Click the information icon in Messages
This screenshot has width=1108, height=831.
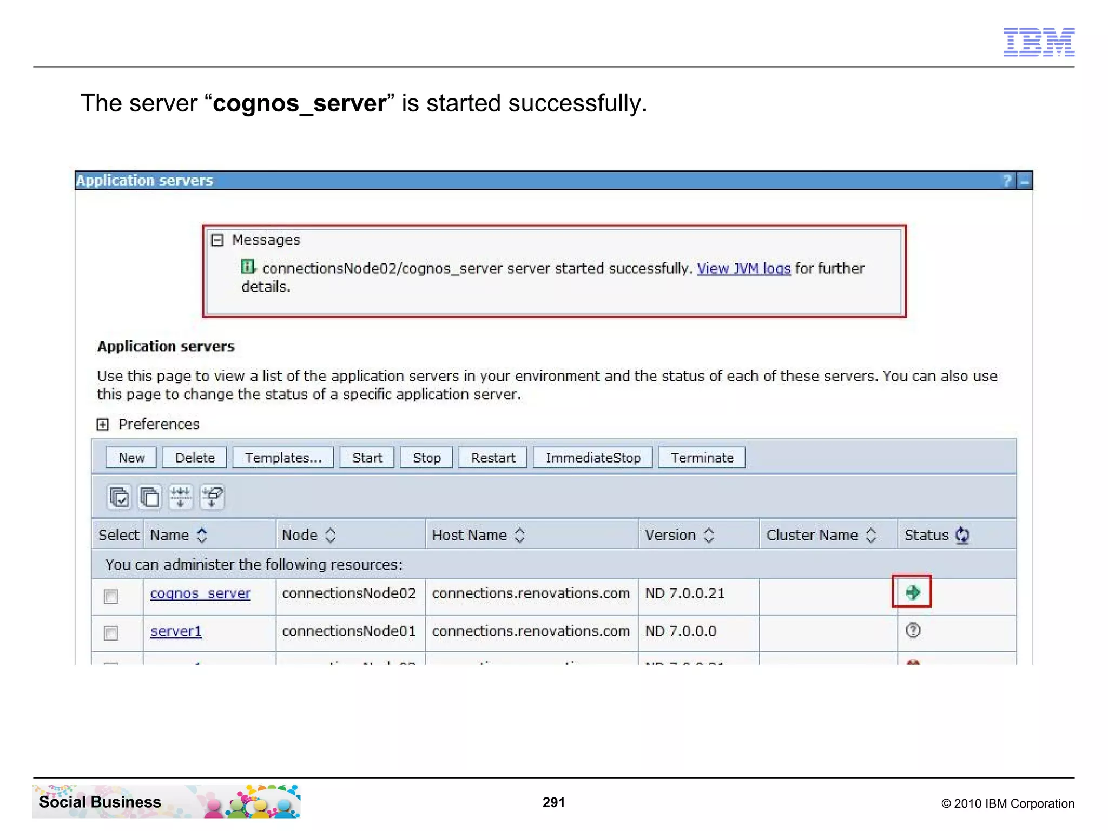click(x=248, y=267)
